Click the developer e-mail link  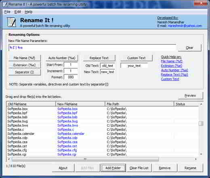click(185, 26)
